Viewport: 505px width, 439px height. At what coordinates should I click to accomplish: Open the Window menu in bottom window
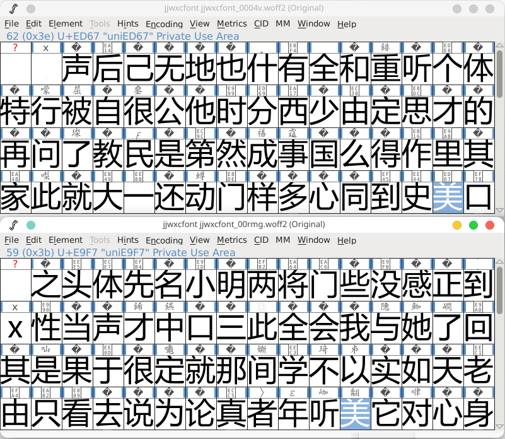(x=313, y=240)
